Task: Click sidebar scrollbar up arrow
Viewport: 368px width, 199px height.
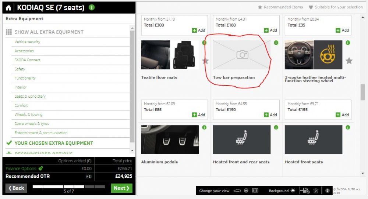Action: tap(132, 28)
